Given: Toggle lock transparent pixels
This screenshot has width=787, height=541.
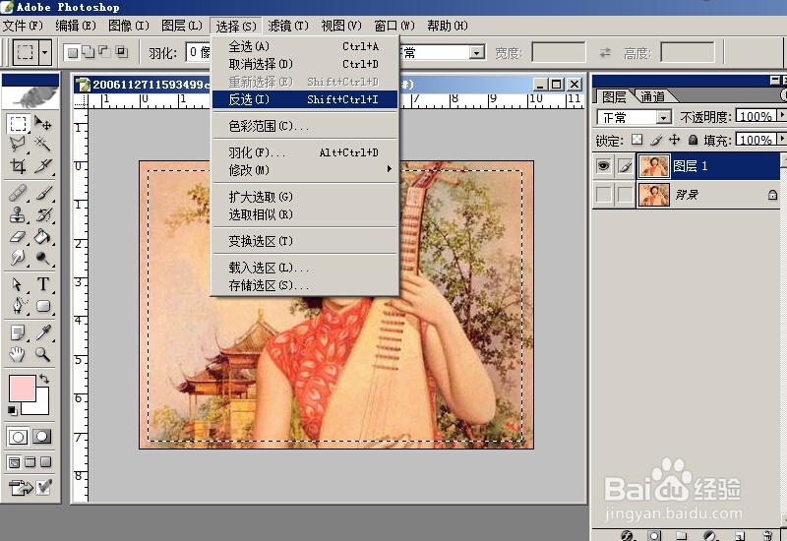Looking at the screenshot, I should point(636,140).
